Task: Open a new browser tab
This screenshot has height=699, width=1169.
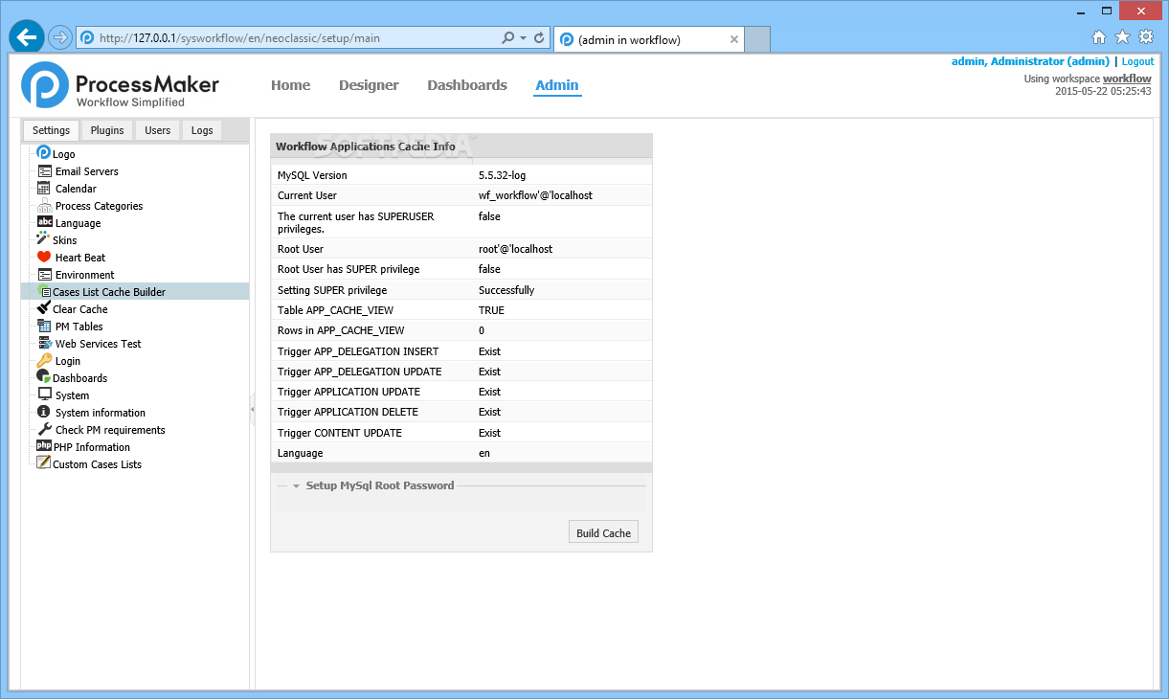Action: 757,39
